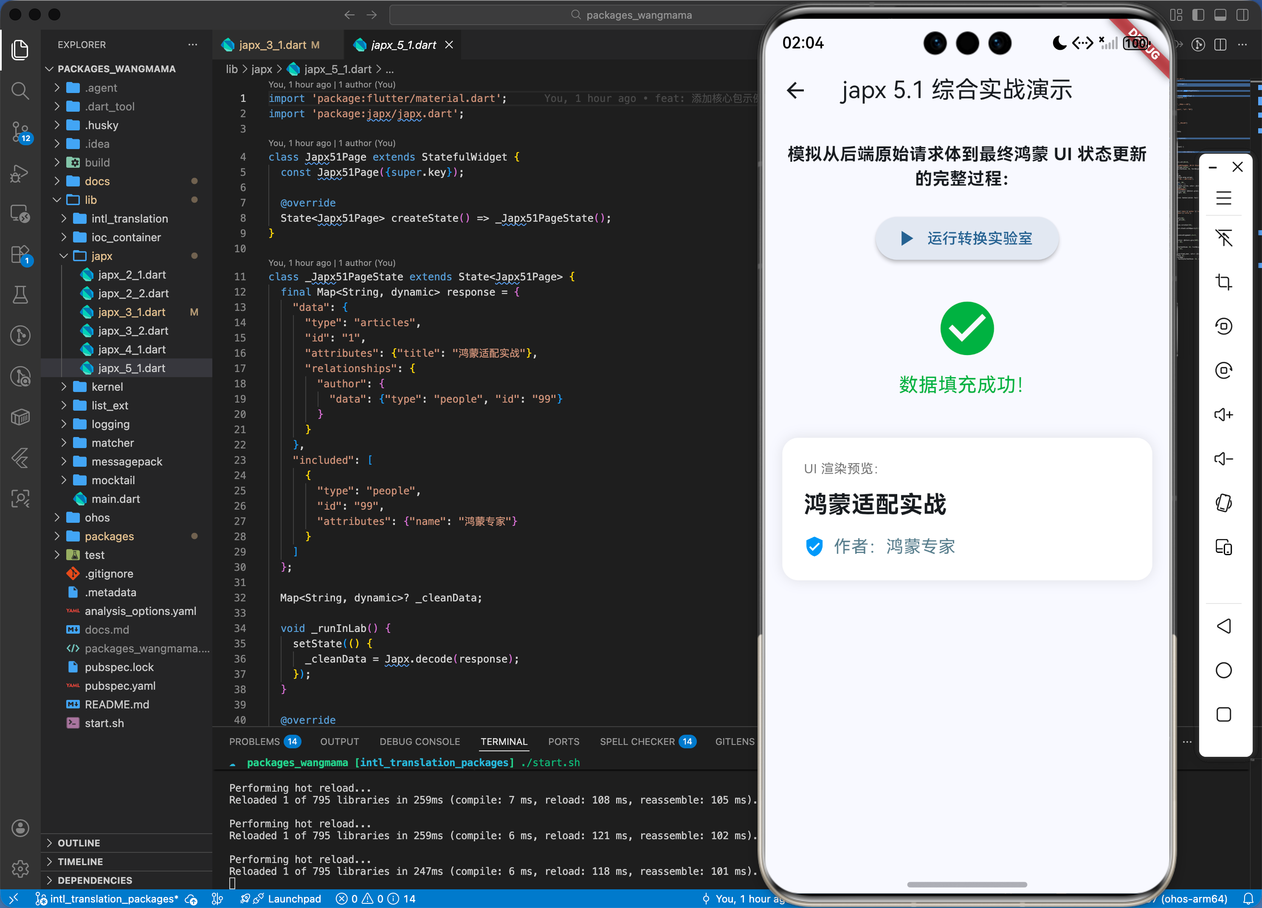Open Extensions view in activity bar
This screenshot has height=908, width=1262.
[x=20, y=255]
